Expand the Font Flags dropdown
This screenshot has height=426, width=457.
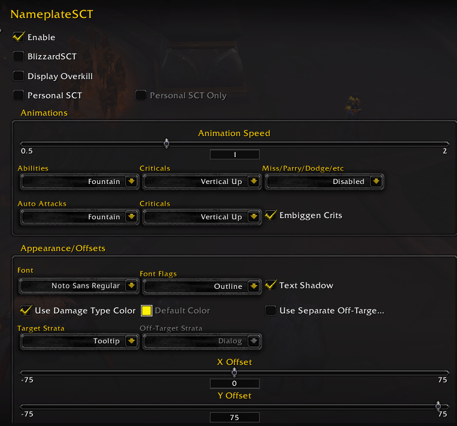[x=254, y=286]
